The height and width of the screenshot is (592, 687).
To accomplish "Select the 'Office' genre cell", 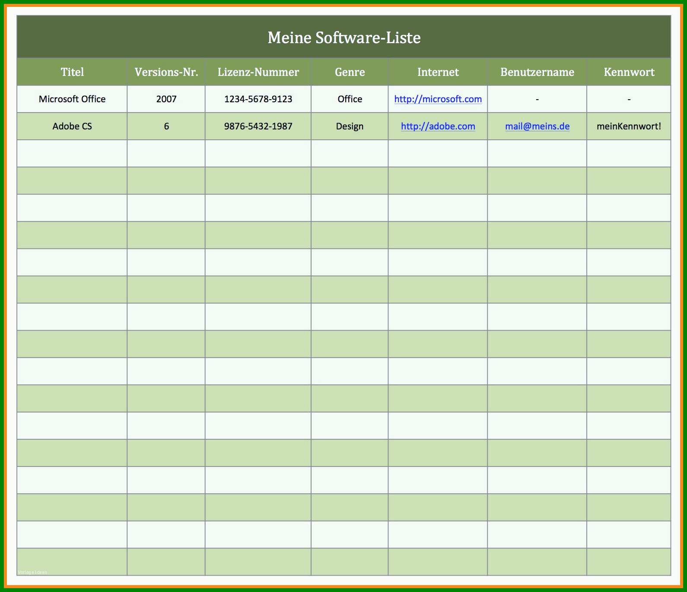I will point(350,99).
